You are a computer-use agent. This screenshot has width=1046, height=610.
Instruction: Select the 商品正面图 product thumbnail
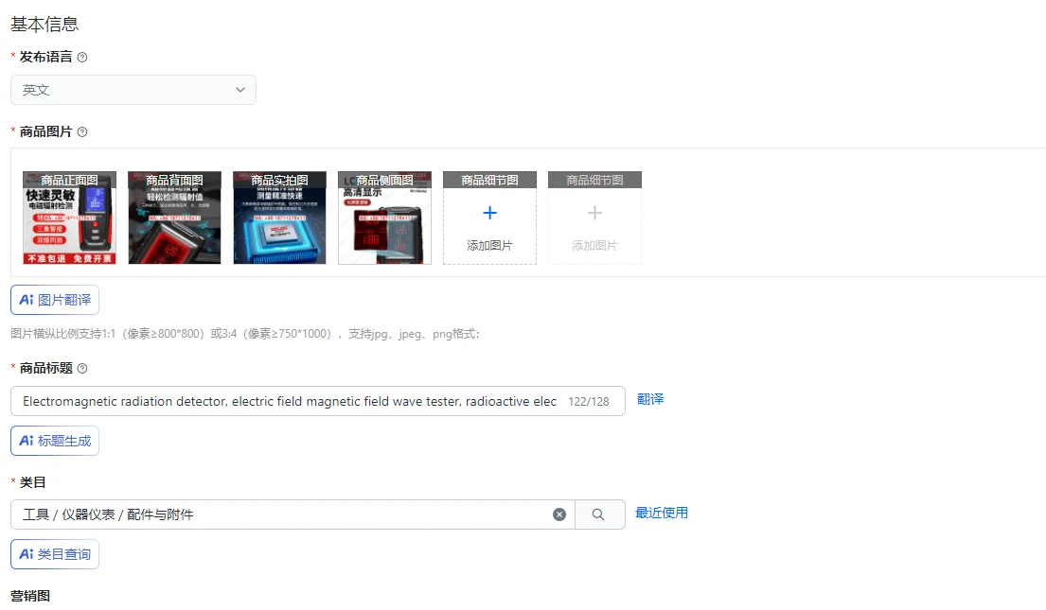[x=69, y=218]
